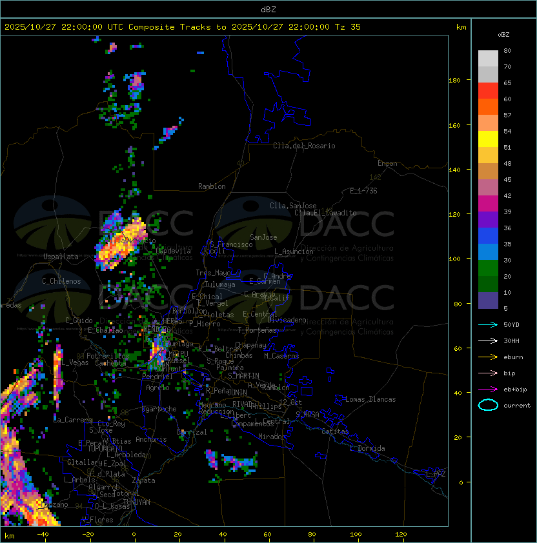Click the 'Clla.SanJose' place label

tap(293, 206)
